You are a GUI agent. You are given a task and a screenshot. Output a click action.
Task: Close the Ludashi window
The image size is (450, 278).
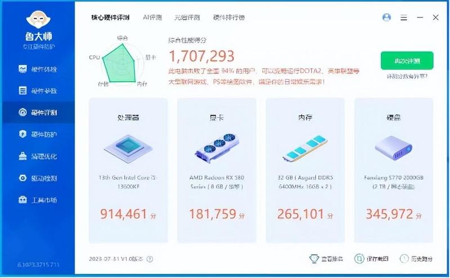pos(435,17)
